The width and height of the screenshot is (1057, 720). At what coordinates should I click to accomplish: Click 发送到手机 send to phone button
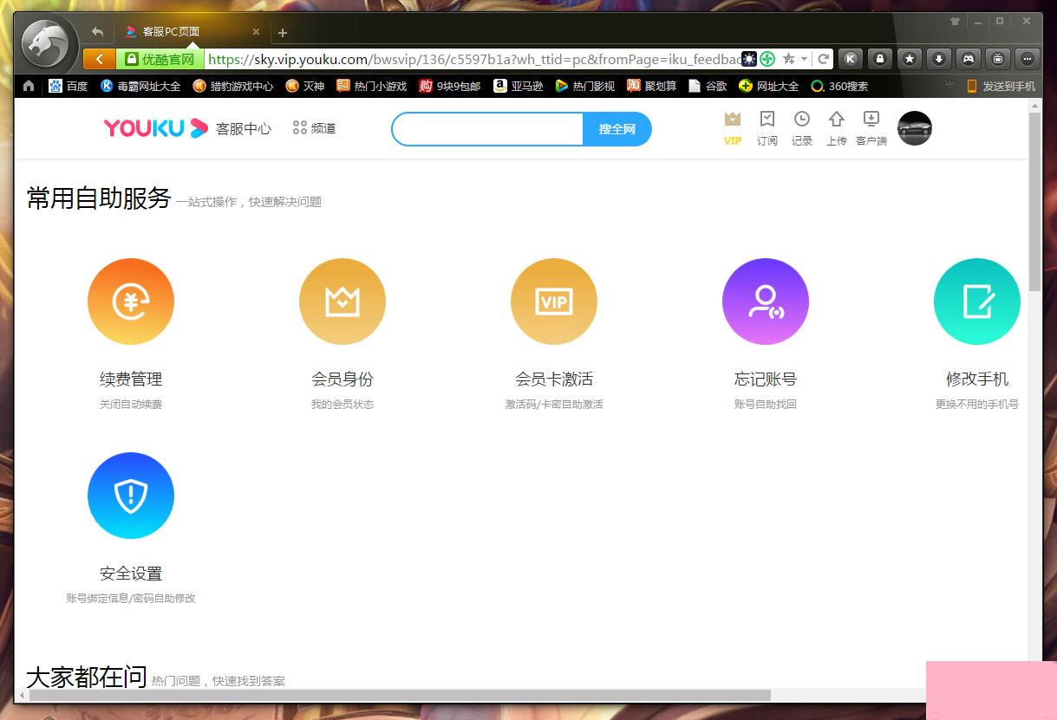(1002, 86)
